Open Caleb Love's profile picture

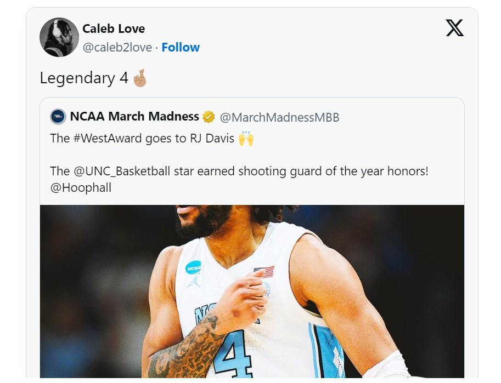[x=59, y=37]
